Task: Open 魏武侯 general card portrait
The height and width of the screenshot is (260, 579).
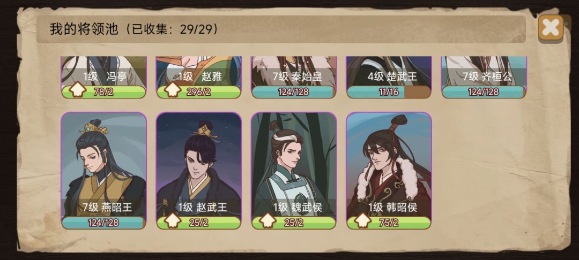Action: pos(294,164)
